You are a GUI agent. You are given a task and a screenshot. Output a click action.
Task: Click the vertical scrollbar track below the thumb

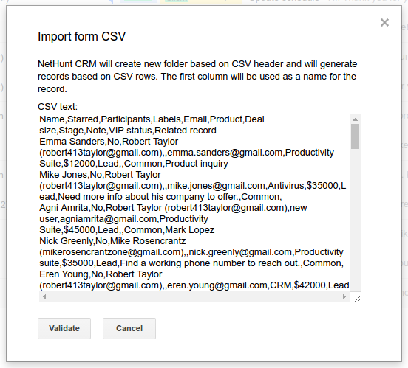tap(355, 220)
